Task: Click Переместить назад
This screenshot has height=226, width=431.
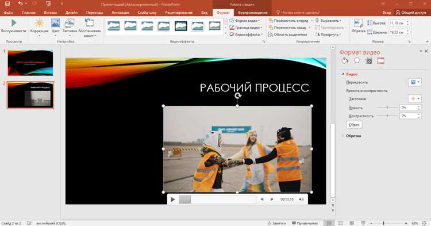Action: [287, 28]
